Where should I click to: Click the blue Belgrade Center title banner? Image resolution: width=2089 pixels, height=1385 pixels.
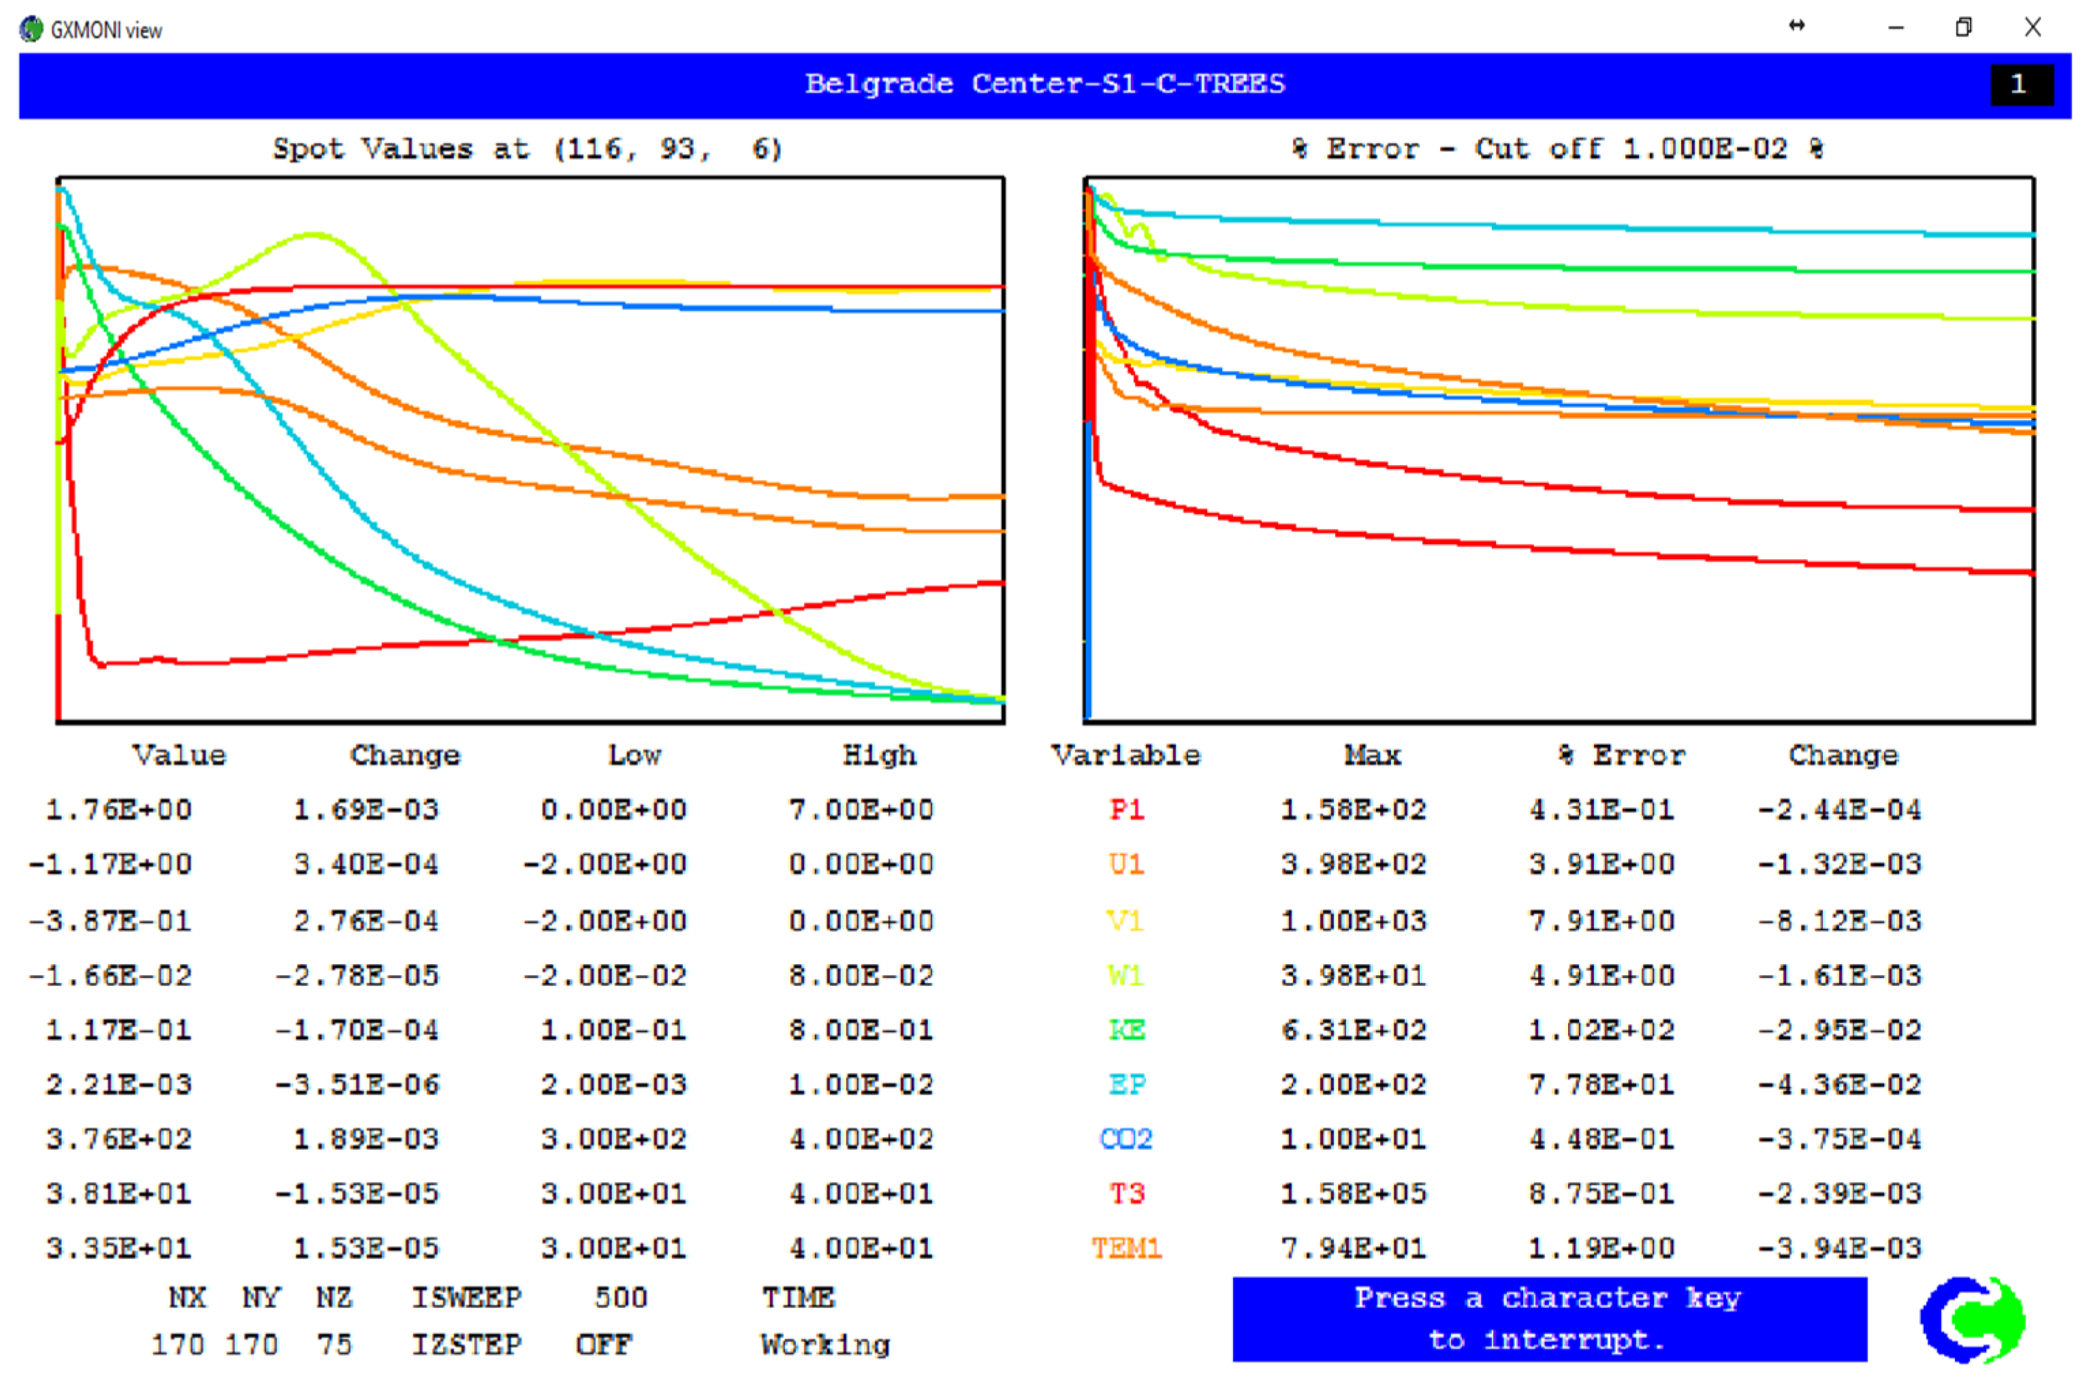pos(1044,85)
